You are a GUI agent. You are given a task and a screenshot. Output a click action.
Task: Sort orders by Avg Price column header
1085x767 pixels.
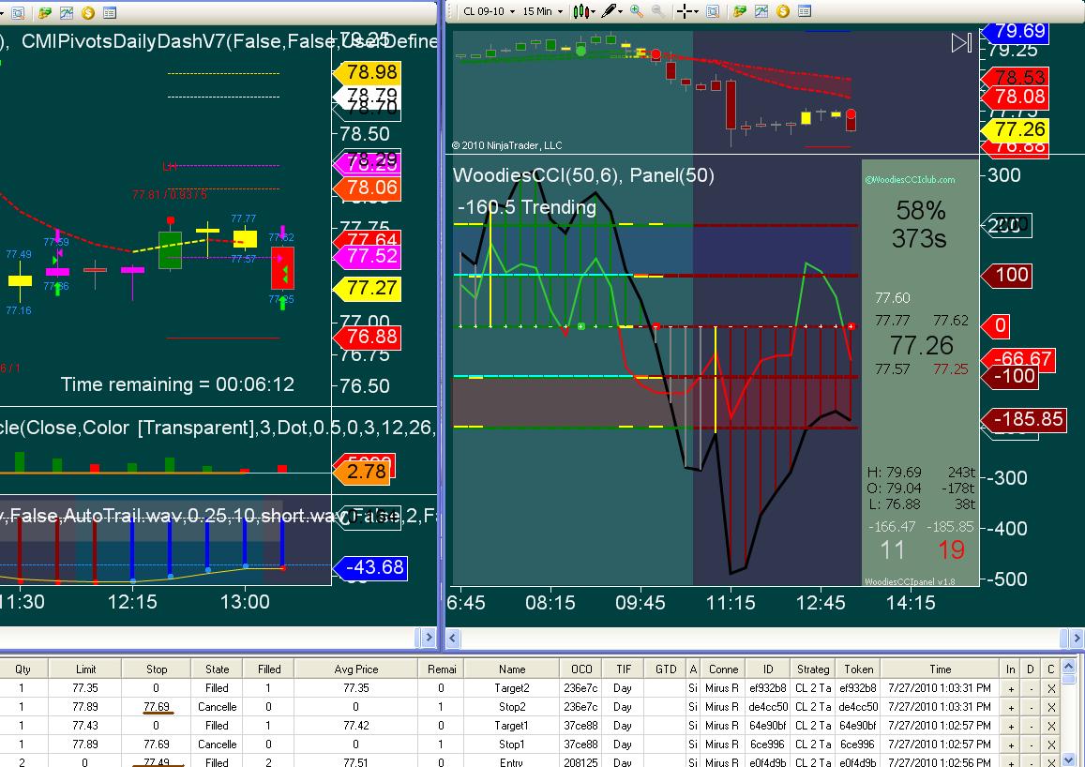pyautogui.click(x=356, y=669)
